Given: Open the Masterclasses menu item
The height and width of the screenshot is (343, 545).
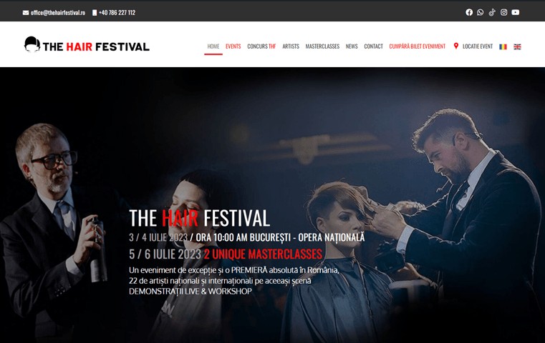Looking at the screenshot, I should (322, 46).
